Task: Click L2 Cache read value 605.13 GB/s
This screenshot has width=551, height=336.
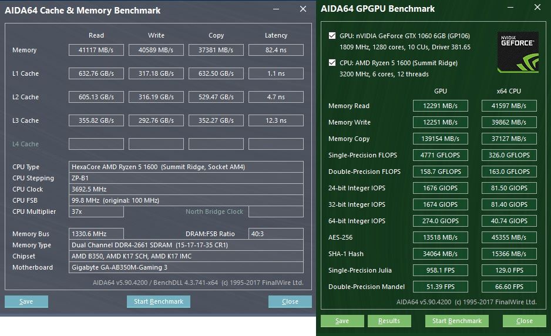Action: click(96, 97)
